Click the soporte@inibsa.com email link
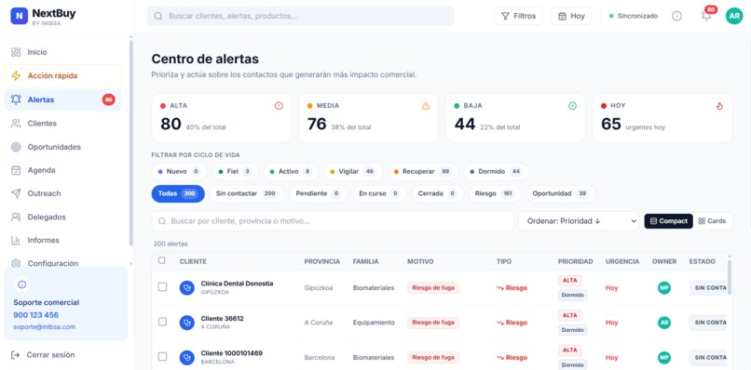The height and width of the screenshot is (370, 751). (x=44, y=327)
